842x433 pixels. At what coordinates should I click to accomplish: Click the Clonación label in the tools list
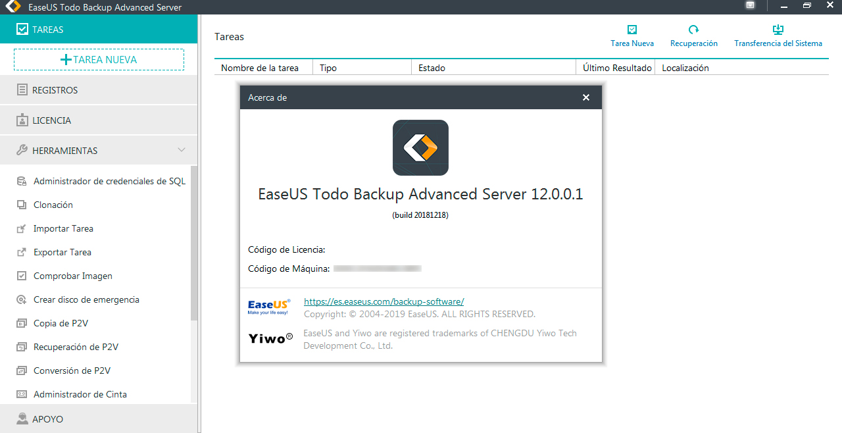(53, 205)
